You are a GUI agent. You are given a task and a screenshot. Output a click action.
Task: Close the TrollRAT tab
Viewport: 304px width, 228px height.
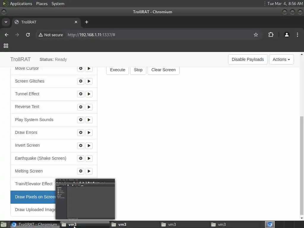tap(76, 22)
